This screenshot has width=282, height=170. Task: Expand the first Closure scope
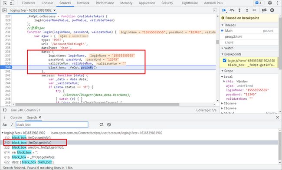click(x=222, y=103)
